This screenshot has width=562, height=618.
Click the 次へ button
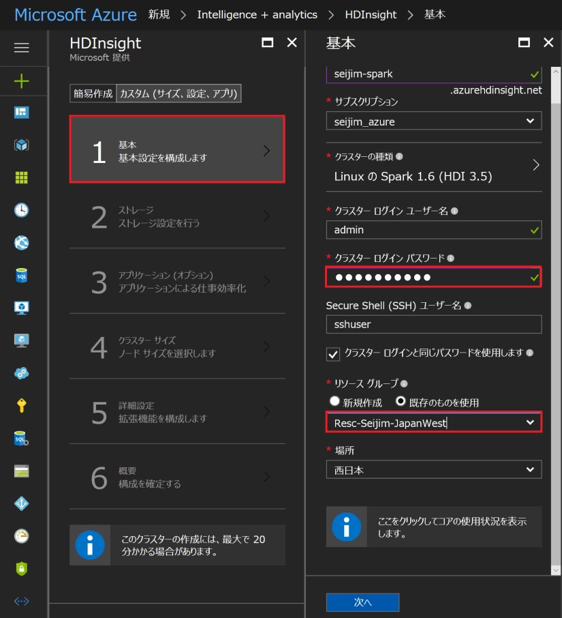(x=362, y=602)
